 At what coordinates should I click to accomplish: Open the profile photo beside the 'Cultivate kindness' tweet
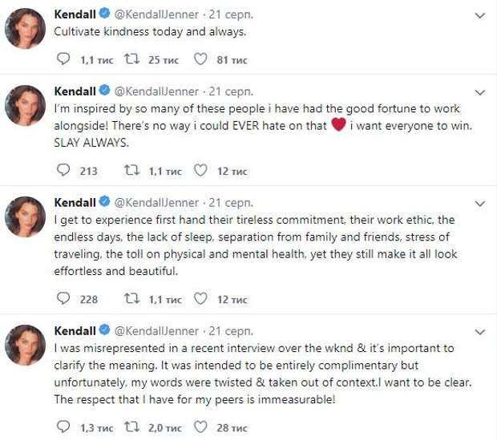coord(26,29)
